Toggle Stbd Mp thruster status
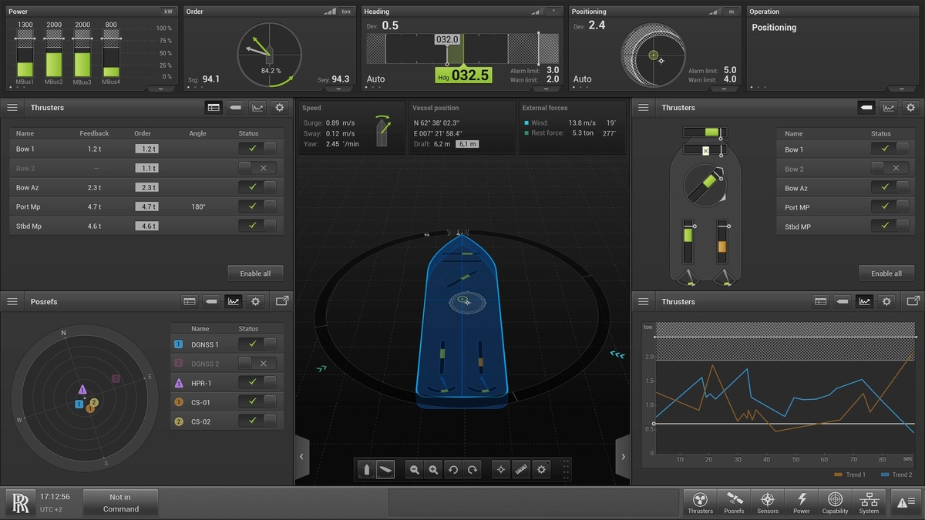 point(257,226)
